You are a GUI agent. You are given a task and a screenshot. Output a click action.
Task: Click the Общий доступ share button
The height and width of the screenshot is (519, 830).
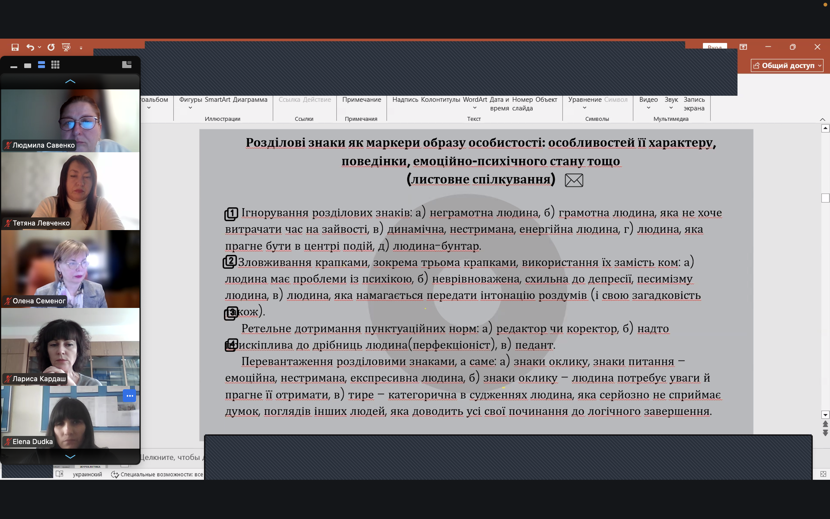[x=787, y=65]
